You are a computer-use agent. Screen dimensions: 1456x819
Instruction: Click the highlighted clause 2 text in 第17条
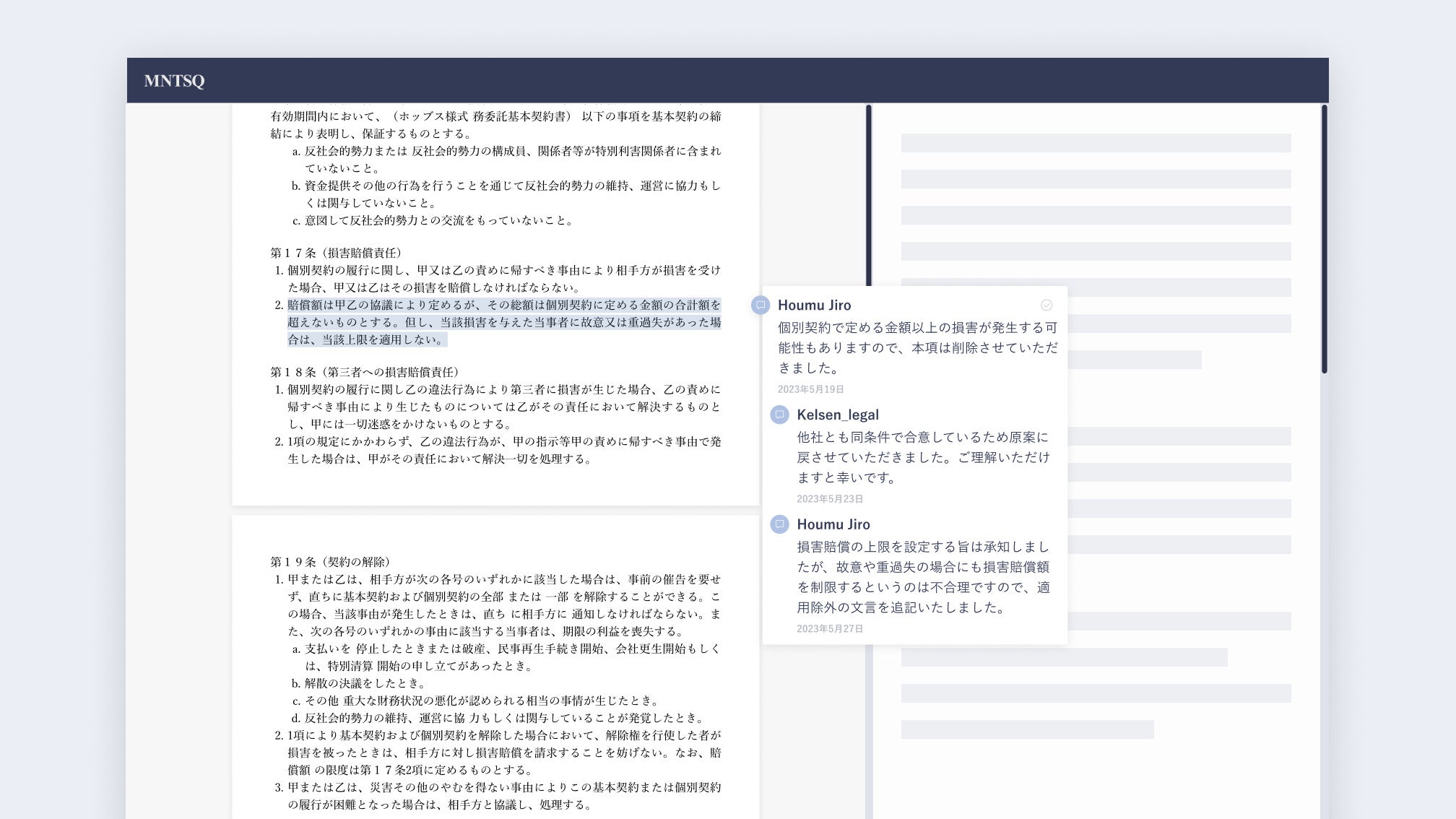coord(503,322)
